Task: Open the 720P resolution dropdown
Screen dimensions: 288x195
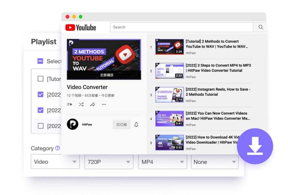Action: 109,162
